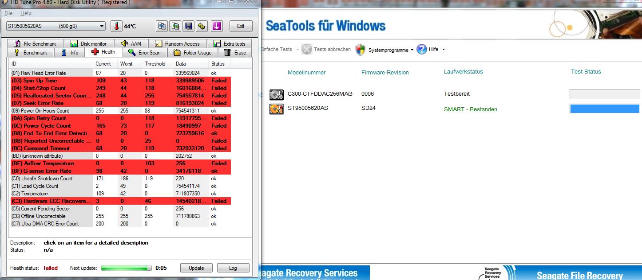Screen dimensions: 642x280
Task: Open the Help menu in HD Tune
Action: [26, 13]
